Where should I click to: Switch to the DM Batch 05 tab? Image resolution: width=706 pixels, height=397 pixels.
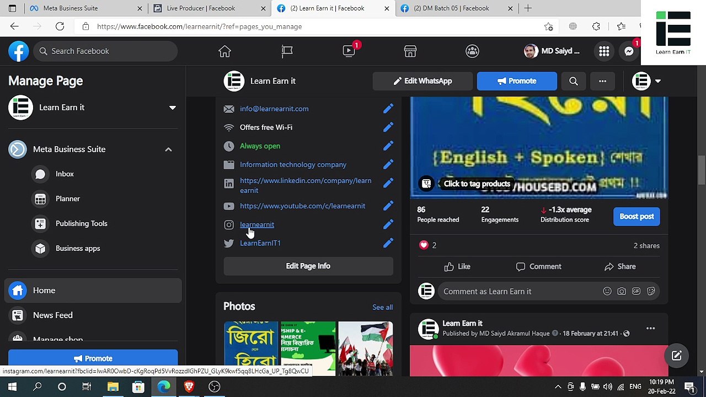(457, 8)
